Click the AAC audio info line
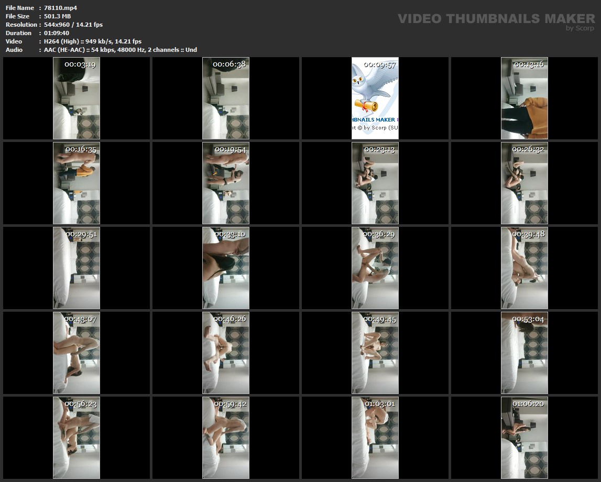This screenshot has height=482, width=601. tap(121, 50)
